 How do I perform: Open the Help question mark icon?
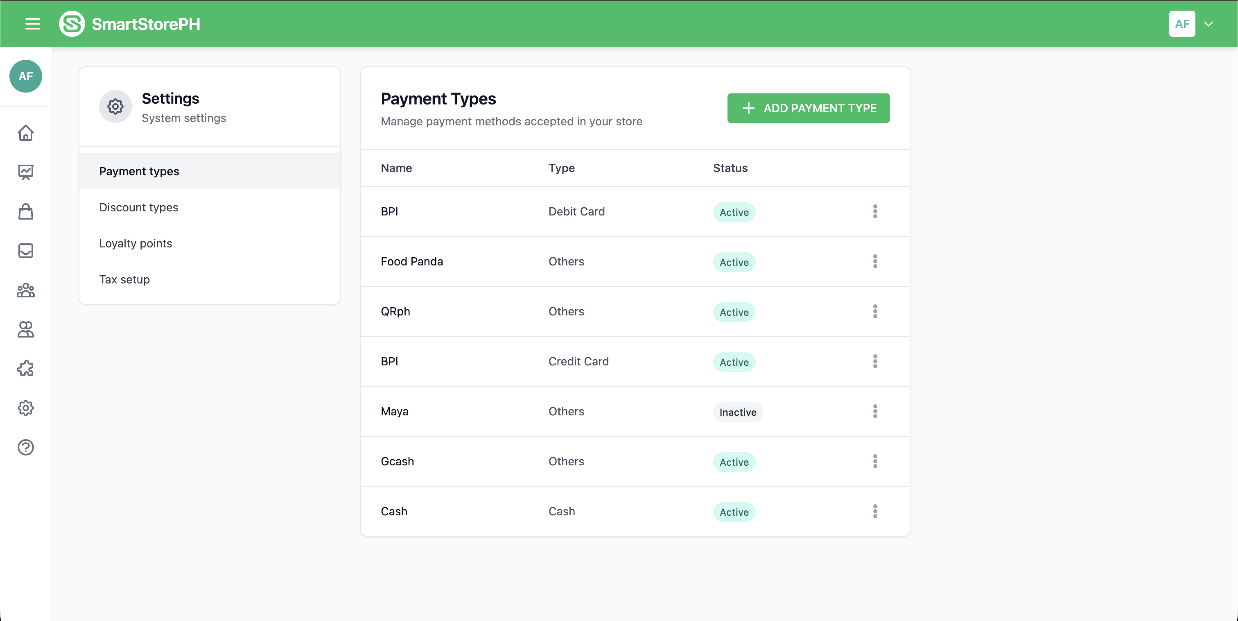click(25, 447)
